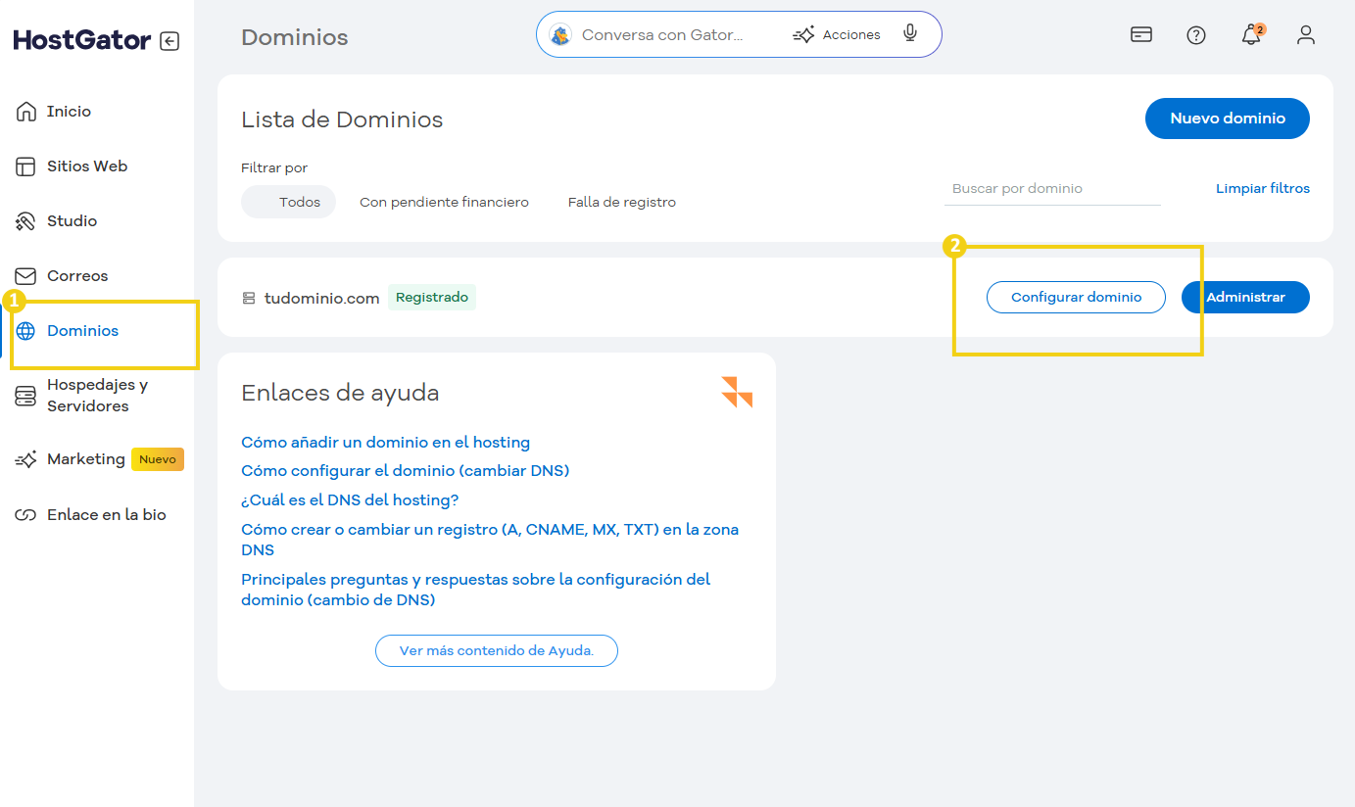Open Correos in the sidebar
The height and width of the screenshot is (807, 1355).
click(x=76, y=276)
